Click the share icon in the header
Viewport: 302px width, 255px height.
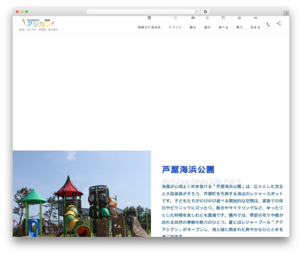pos(278,24)
